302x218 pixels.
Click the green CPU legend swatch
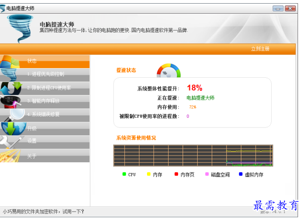tap(124, 174)
